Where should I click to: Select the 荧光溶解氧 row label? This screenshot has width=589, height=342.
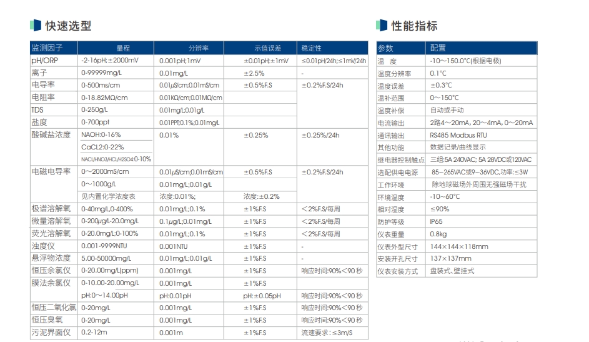tap(51, 233)
